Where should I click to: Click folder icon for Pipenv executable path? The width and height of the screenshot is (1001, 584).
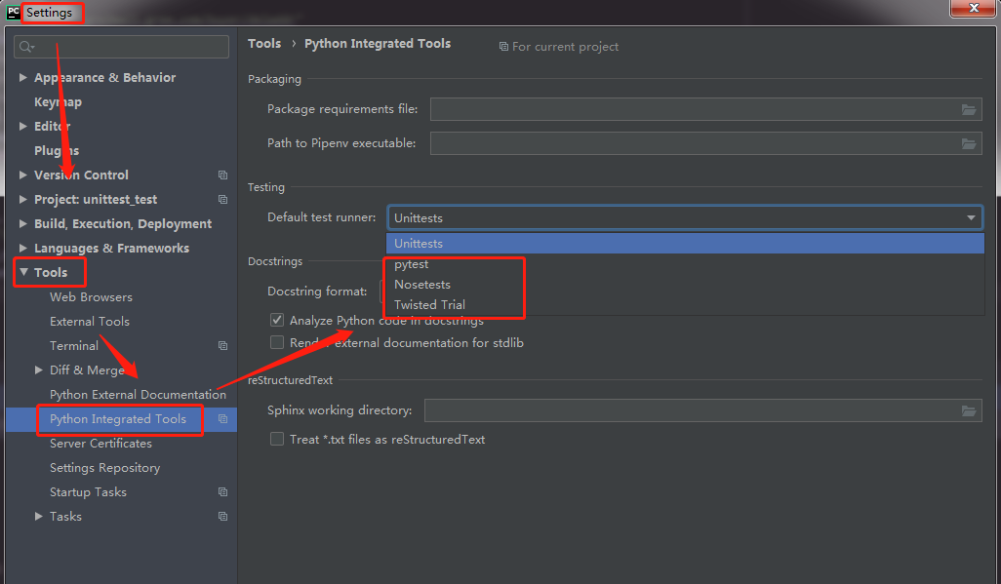click(969, 144)
